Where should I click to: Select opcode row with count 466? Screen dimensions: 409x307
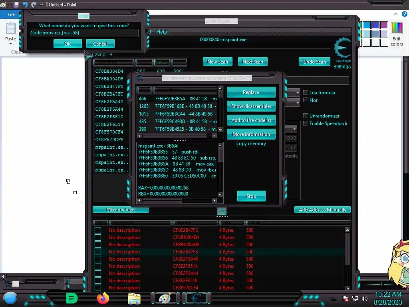click(x=177, y=99)
